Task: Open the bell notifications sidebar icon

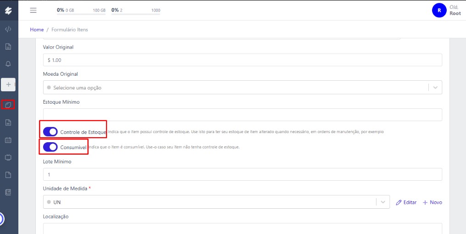Action: (x=8, y=64)
